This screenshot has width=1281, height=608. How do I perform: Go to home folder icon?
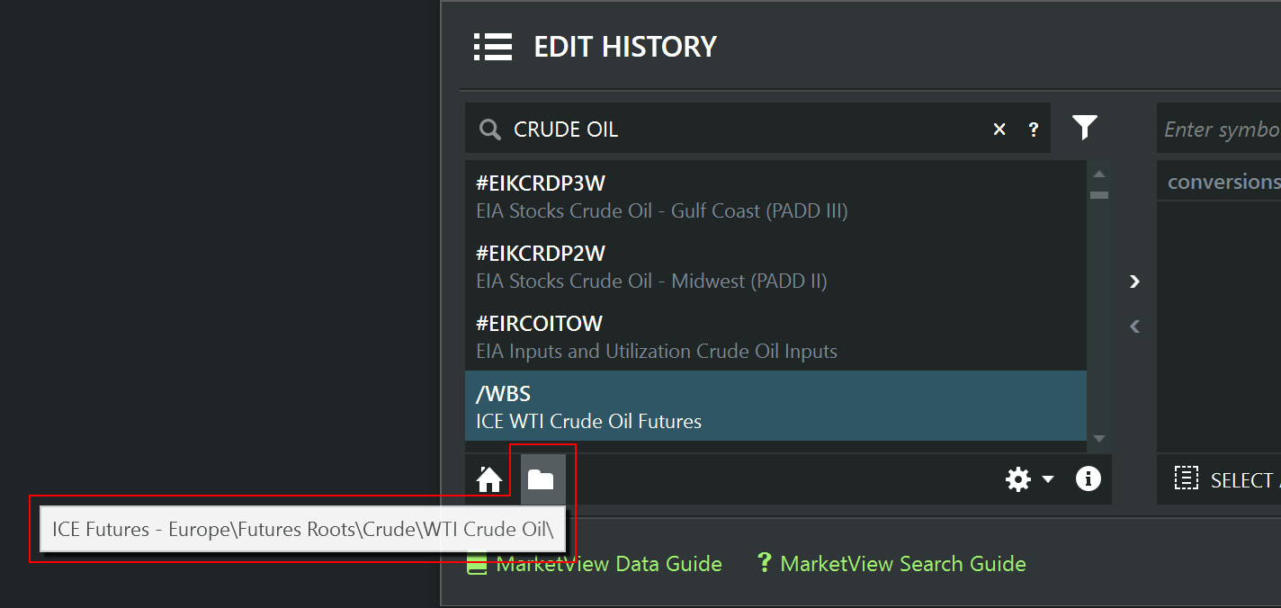point(489,479)
